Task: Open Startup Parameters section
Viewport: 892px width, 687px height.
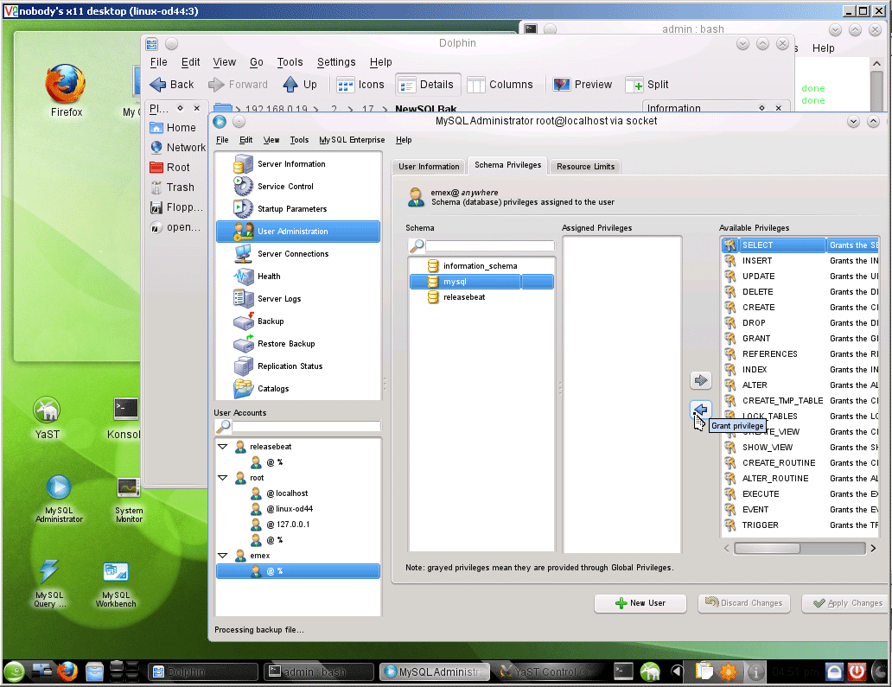Action: tap(297, 209)
